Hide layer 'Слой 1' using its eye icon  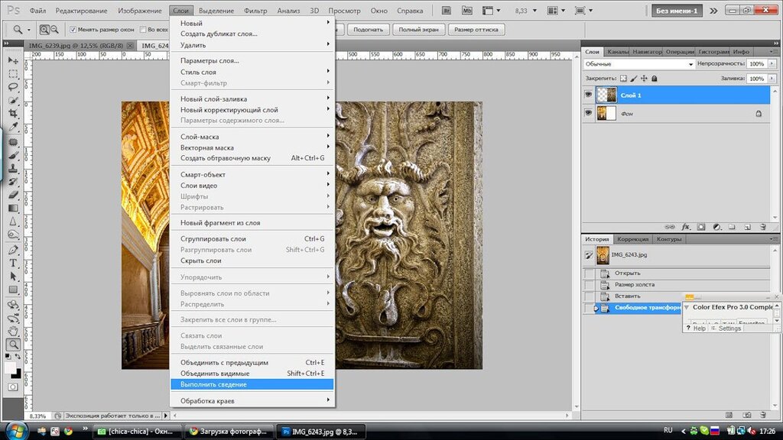pos(588,95)
